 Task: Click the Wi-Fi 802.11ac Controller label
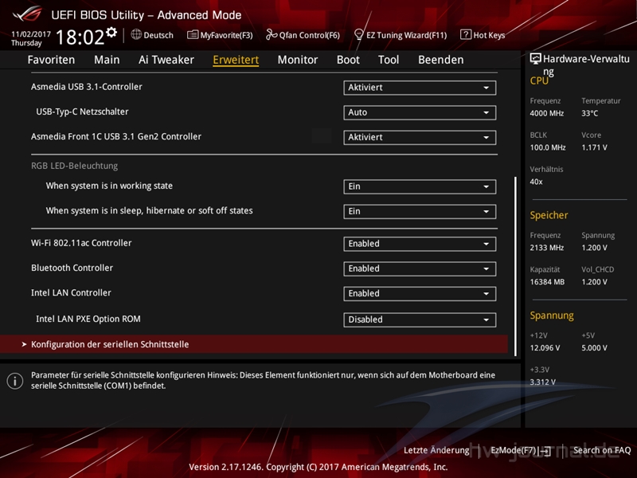click(x=81, y=243)
